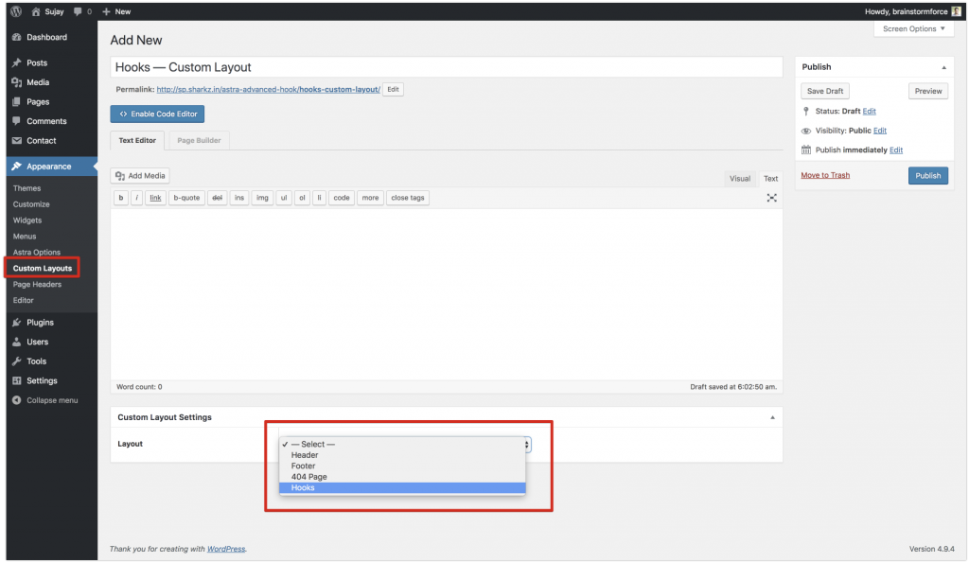Viewport: 969px width, 563px height.
Task: Click the post title field
Action: 447,67
